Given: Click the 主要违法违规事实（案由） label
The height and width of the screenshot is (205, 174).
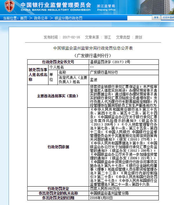Looking at the screenshot, I should click(x=58, y=96).
